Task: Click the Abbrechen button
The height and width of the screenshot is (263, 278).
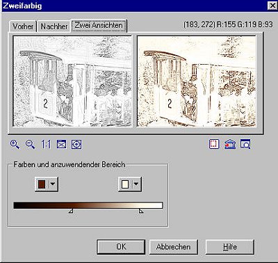Action: coord(173,247)
